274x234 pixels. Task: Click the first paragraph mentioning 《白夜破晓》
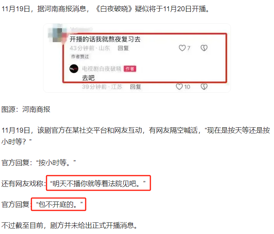(x=105, y=9)
